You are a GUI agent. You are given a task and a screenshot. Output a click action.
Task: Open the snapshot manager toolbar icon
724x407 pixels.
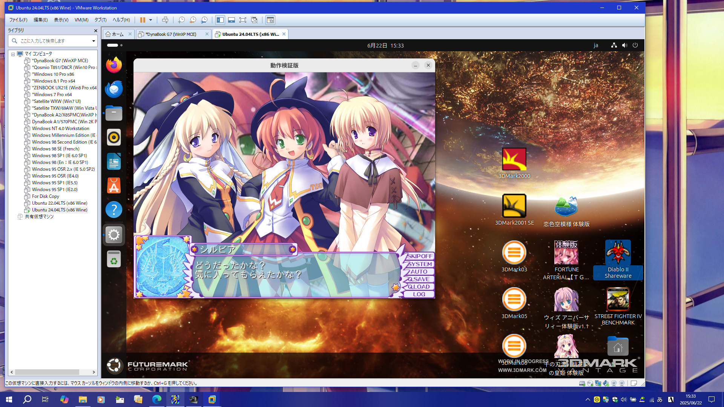204,20
